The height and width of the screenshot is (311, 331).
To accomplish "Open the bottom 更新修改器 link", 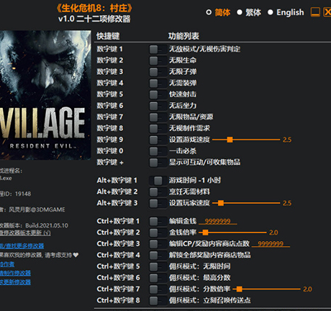I will point(15,282).
